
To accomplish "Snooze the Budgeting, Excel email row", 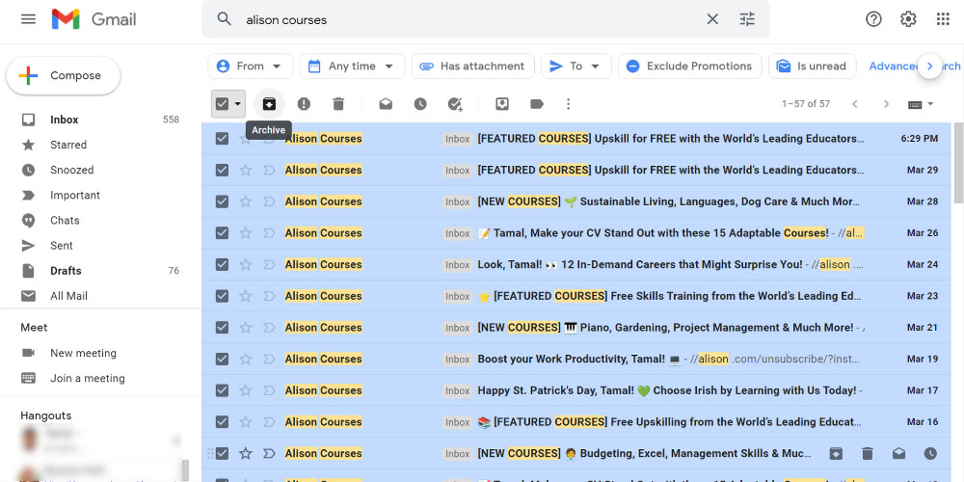I will (x=930, y=453).
